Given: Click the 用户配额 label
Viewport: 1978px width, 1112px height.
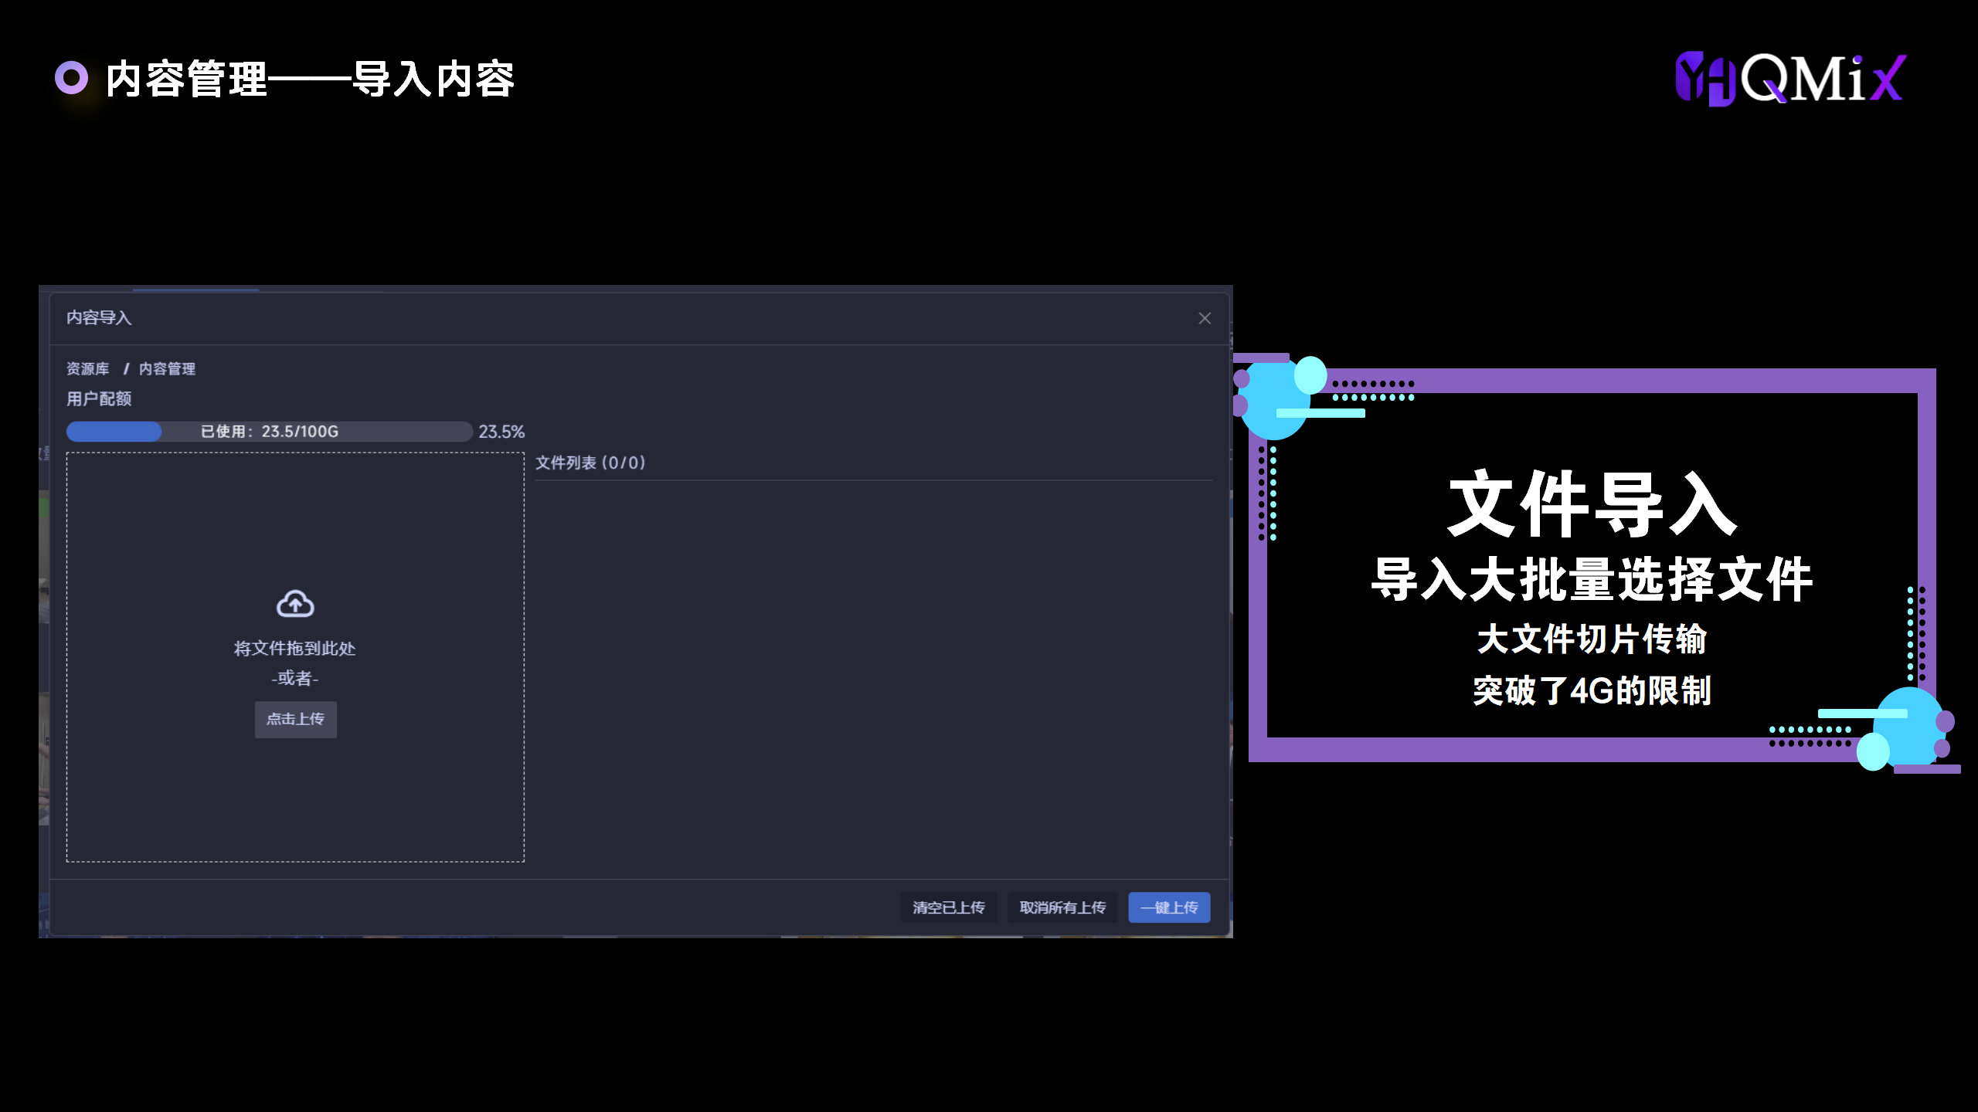Looking at the screenshot, I should [x=99, y=399].
